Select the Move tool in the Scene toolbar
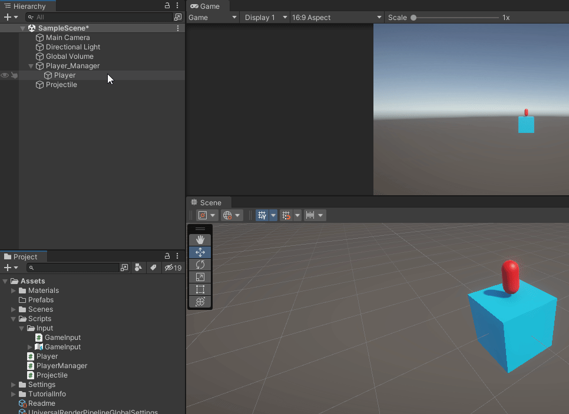 point(200,252)
